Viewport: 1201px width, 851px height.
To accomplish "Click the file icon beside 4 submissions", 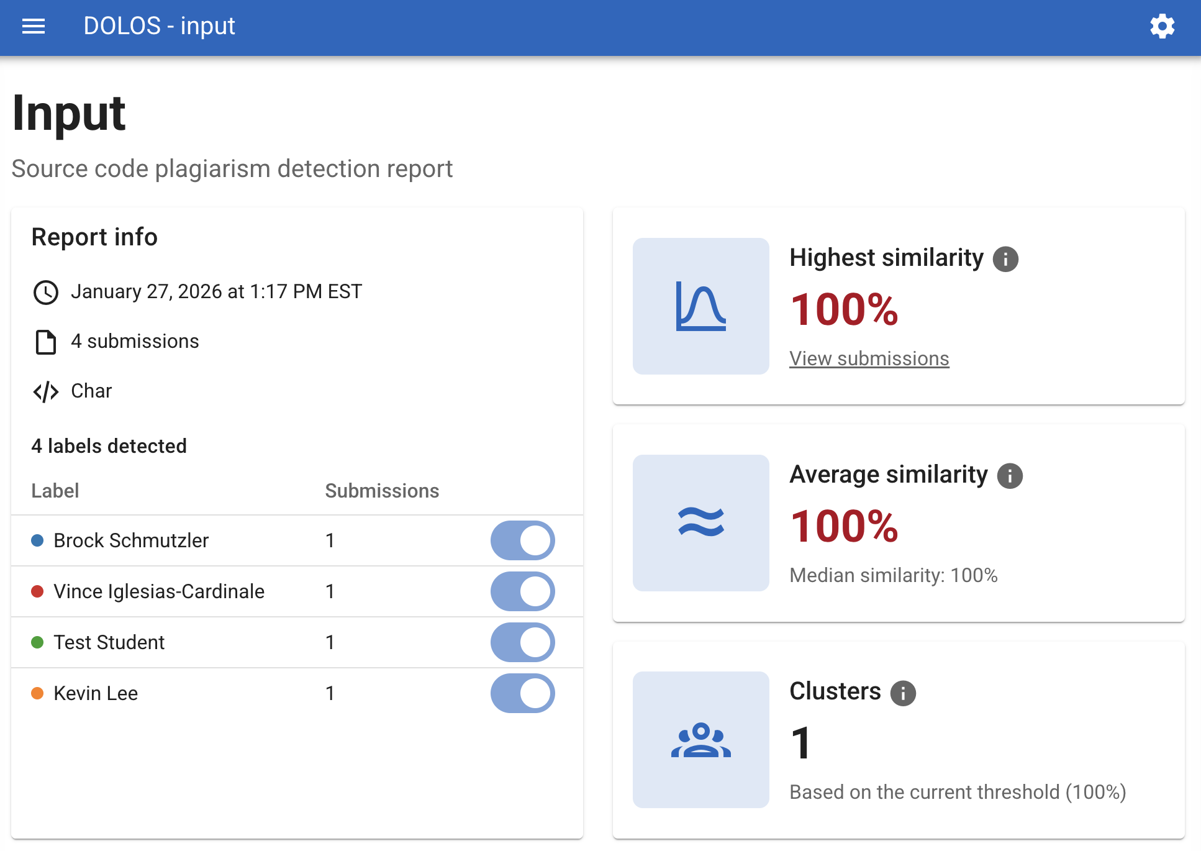I will [46, 342].
